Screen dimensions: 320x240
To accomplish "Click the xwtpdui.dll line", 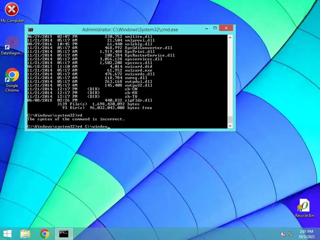I will [90, 82].
